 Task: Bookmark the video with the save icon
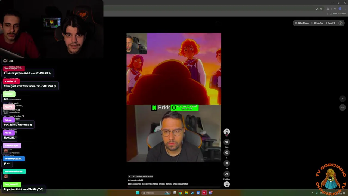point(227,163)
